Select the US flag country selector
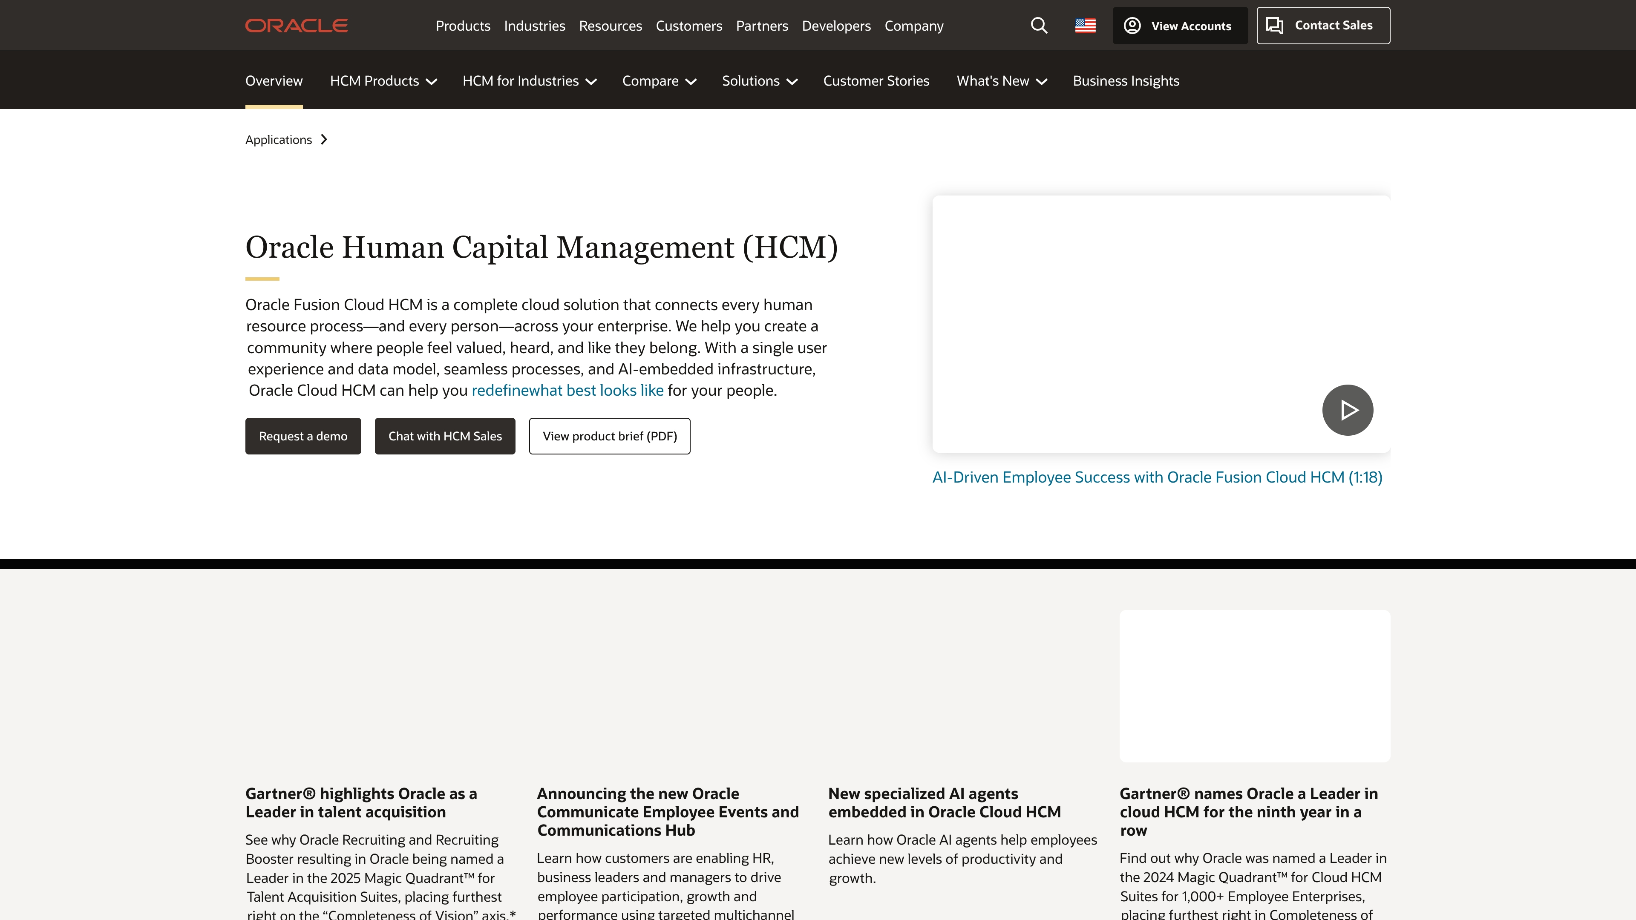 tap(1086, 26)
